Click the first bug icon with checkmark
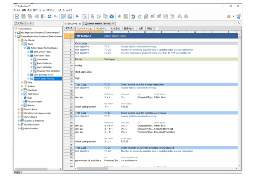Image resolution: width=255 pixels, height=177 pixels. tap(180, 16)
